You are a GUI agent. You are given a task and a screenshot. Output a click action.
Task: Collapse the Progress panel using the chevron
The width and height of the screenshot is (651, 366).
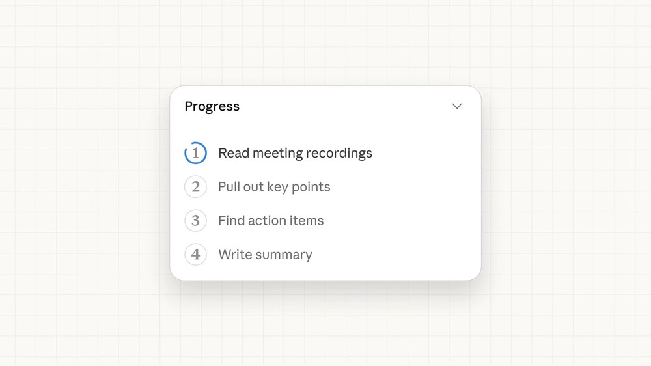[457, 106]
